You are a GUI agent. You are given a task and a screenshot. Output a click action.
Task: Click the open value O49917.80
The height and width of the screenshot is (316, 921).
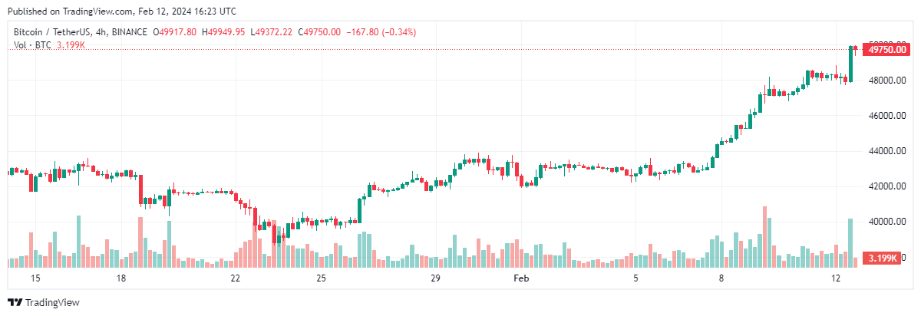[x=175, y=32]
